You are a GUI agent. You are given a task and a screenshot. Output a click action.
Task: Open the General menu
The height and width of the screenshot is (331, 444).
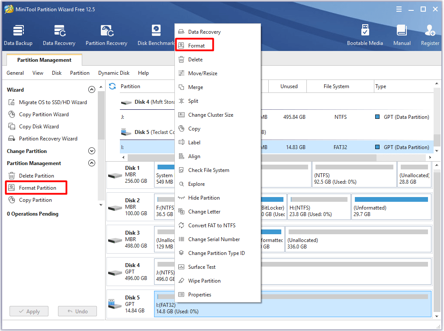coord(15,73)
